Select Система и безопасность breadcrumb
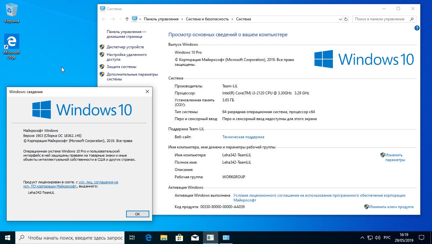 207,19
